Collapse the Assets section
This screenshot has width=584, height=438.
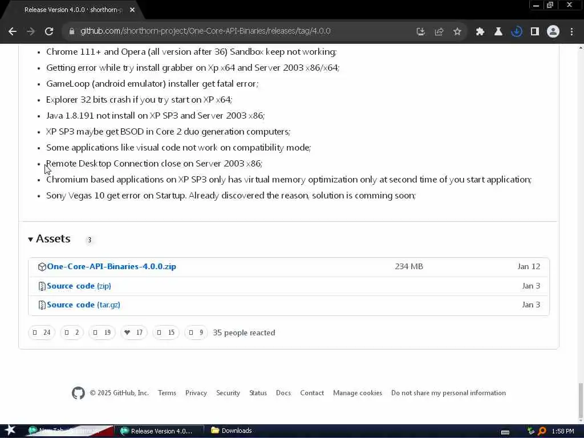[x=49, y=239]
